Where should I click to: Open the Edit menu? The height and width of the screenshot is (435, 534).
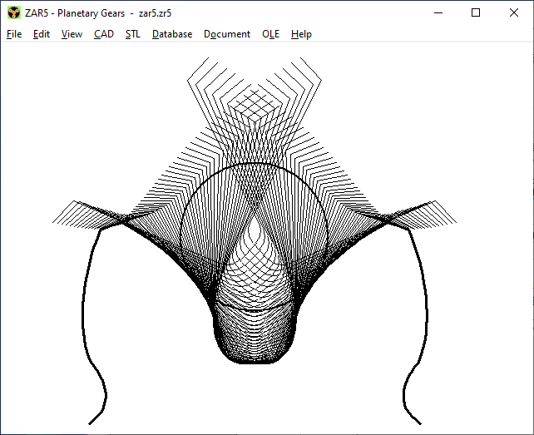tap(42, 34)
